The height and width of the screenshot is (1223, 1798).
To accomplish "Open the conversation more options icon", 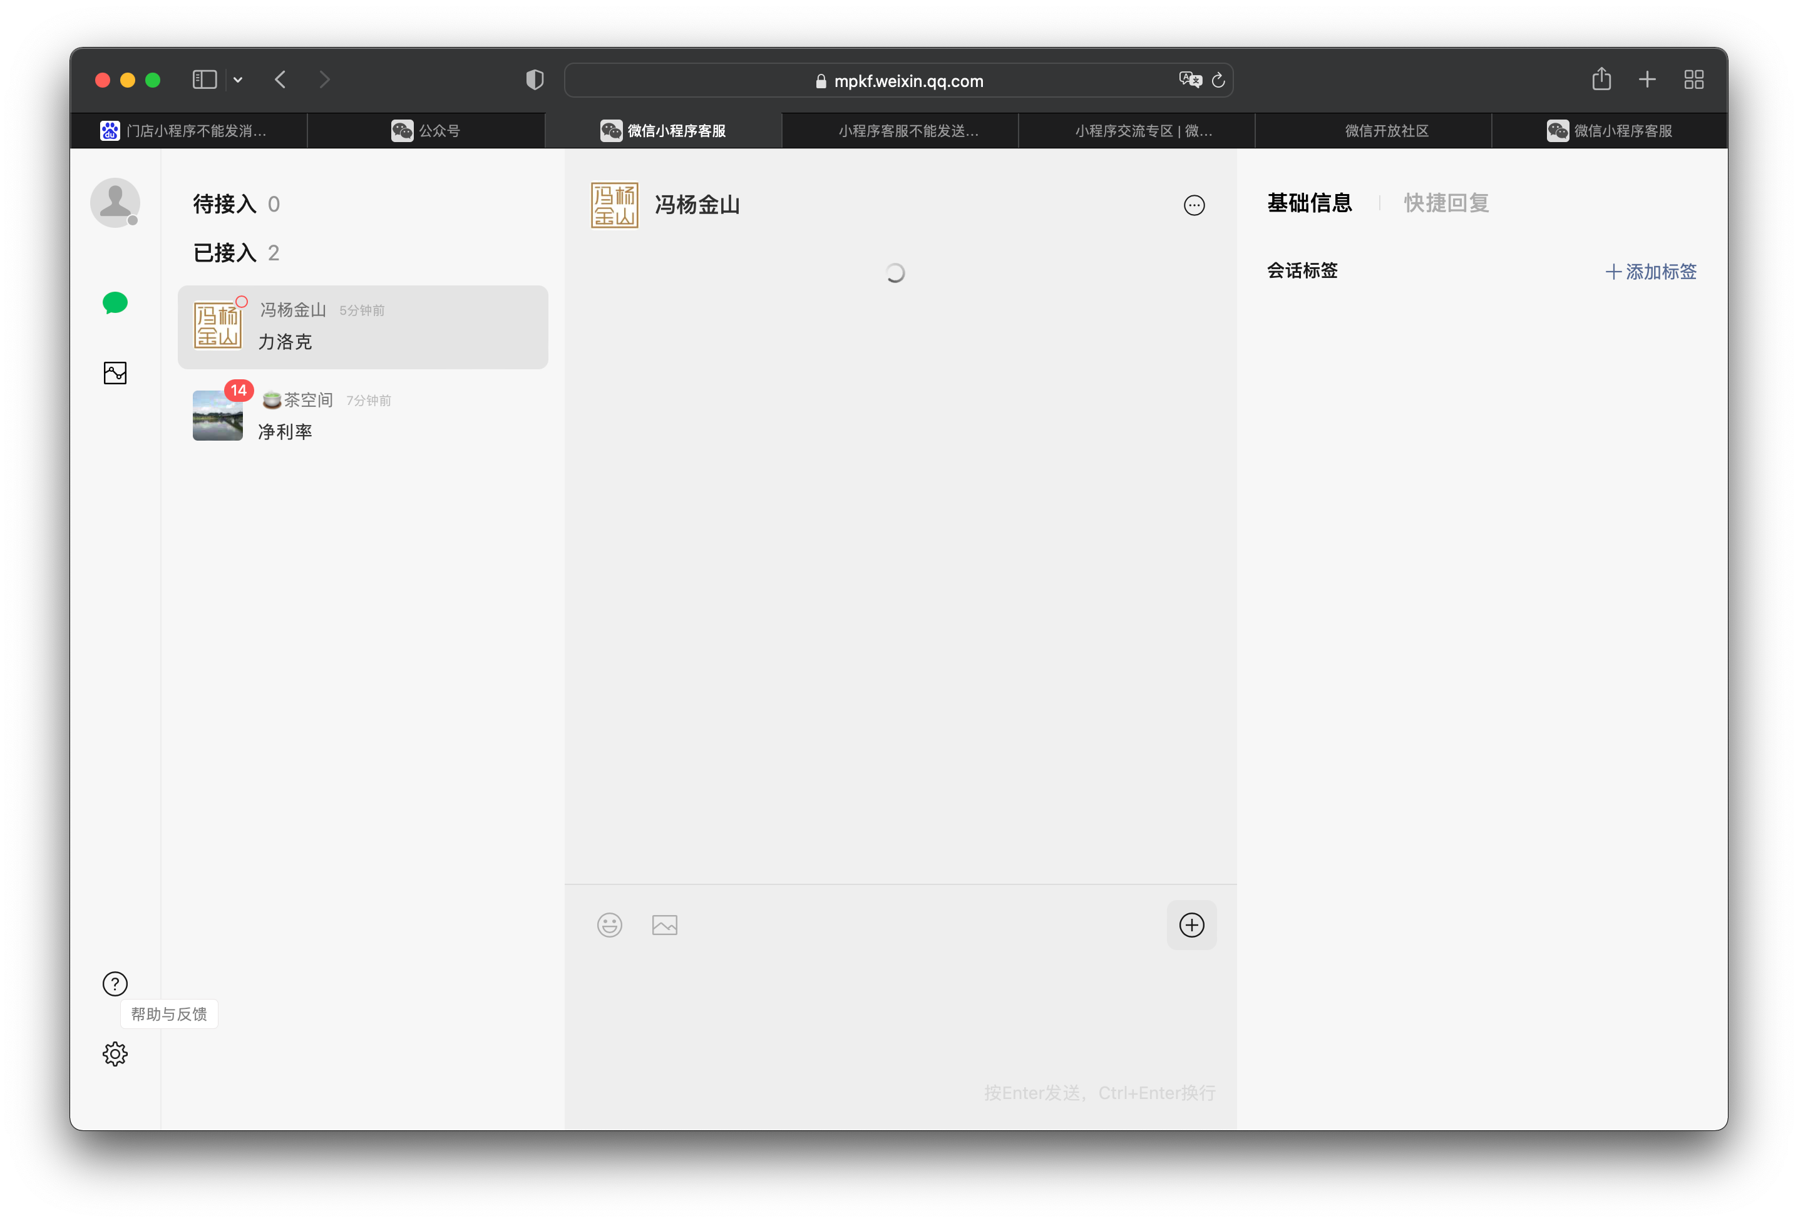I will click(x=1194, y=205).
